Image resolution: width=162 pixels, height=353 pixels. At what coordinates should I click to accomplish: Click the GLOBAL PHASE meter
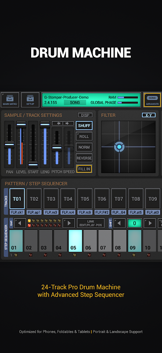tap(128, 103)
